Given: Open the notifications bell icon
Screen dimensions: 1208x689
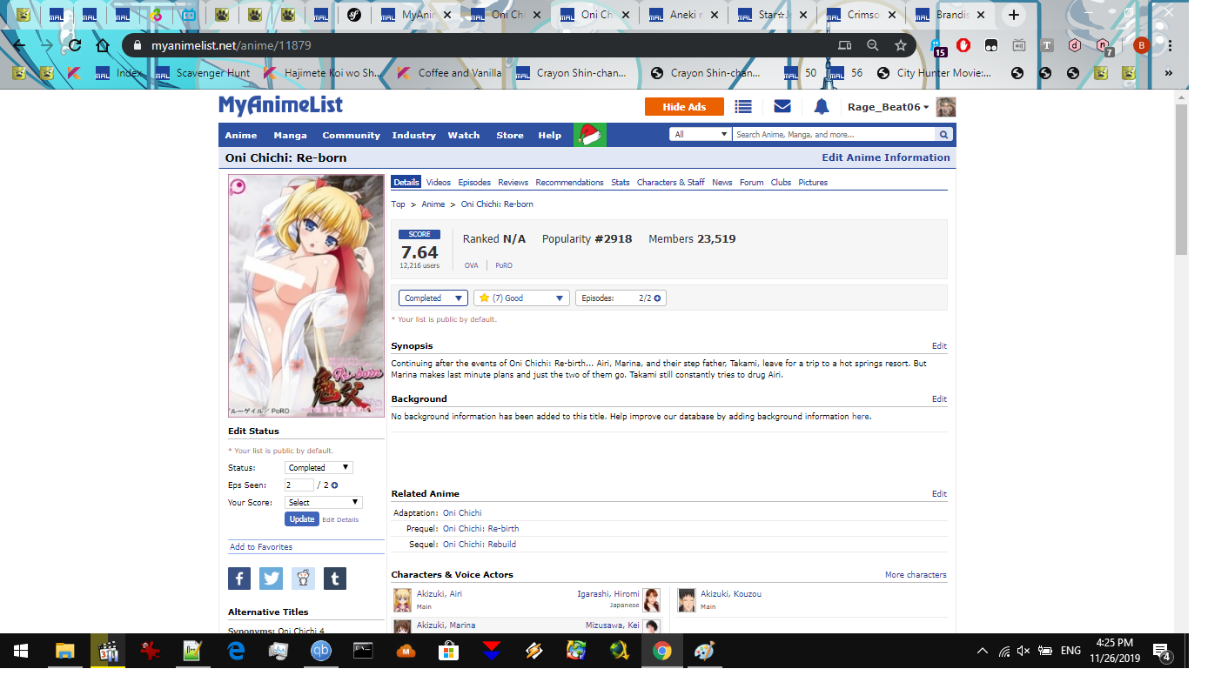Looking at the screenshot, I should (x=821, y=107).
